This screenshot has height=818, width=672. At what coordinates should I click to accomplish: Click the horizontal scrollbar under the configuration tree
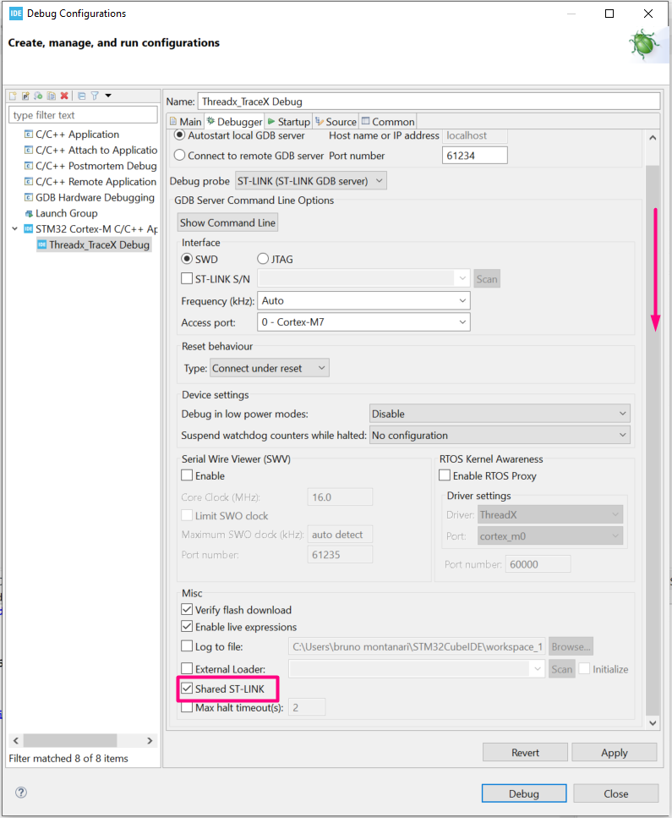(70, 740)
